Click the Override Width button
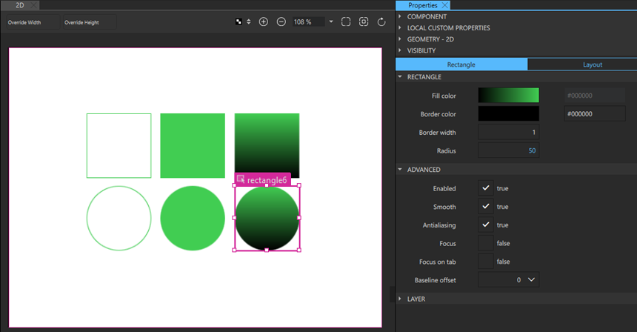Screen dimensions: 637x332 [x=24, y=22]
